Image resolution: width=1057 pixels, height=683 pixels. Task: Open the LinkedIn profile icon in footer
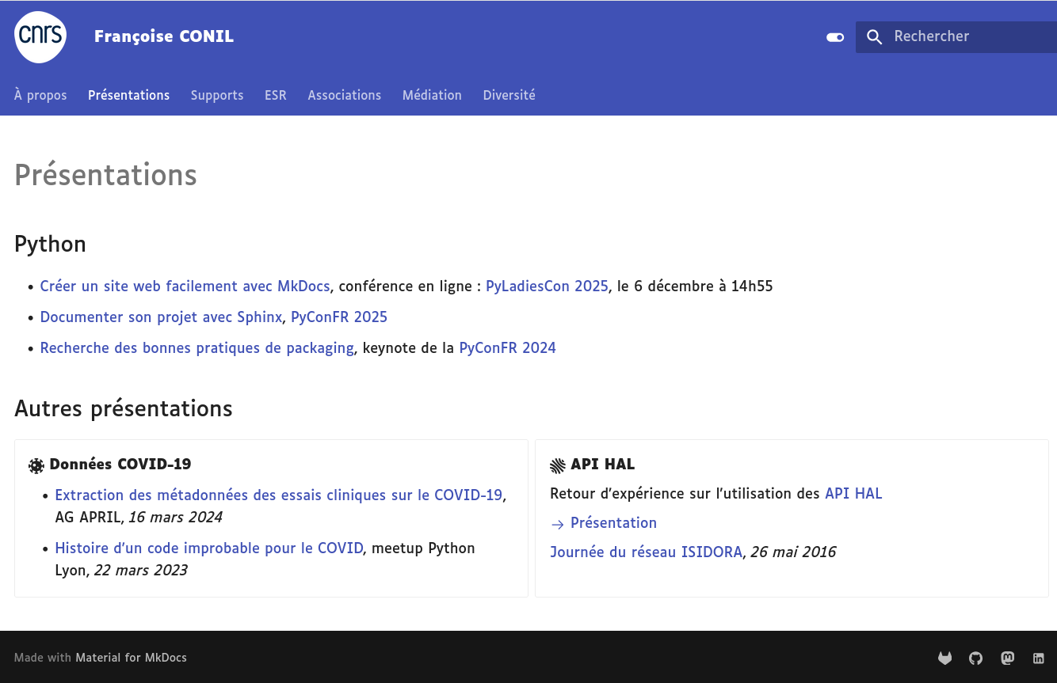click(x=1038, y=658)
